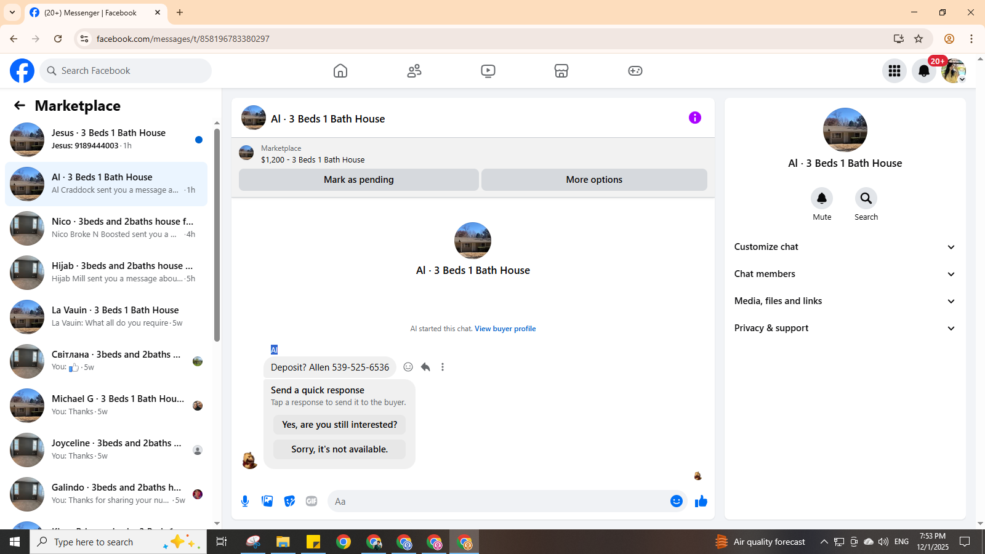Open the browser tab search dropdown

12,12
